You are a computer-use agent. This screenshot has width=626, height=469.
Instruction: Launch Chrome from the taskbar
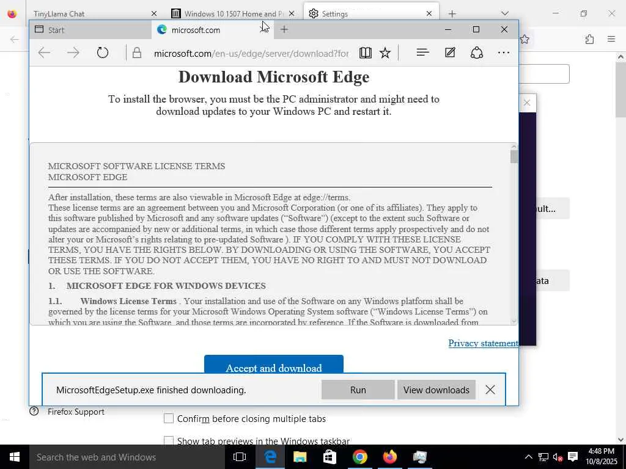point(359,457)
